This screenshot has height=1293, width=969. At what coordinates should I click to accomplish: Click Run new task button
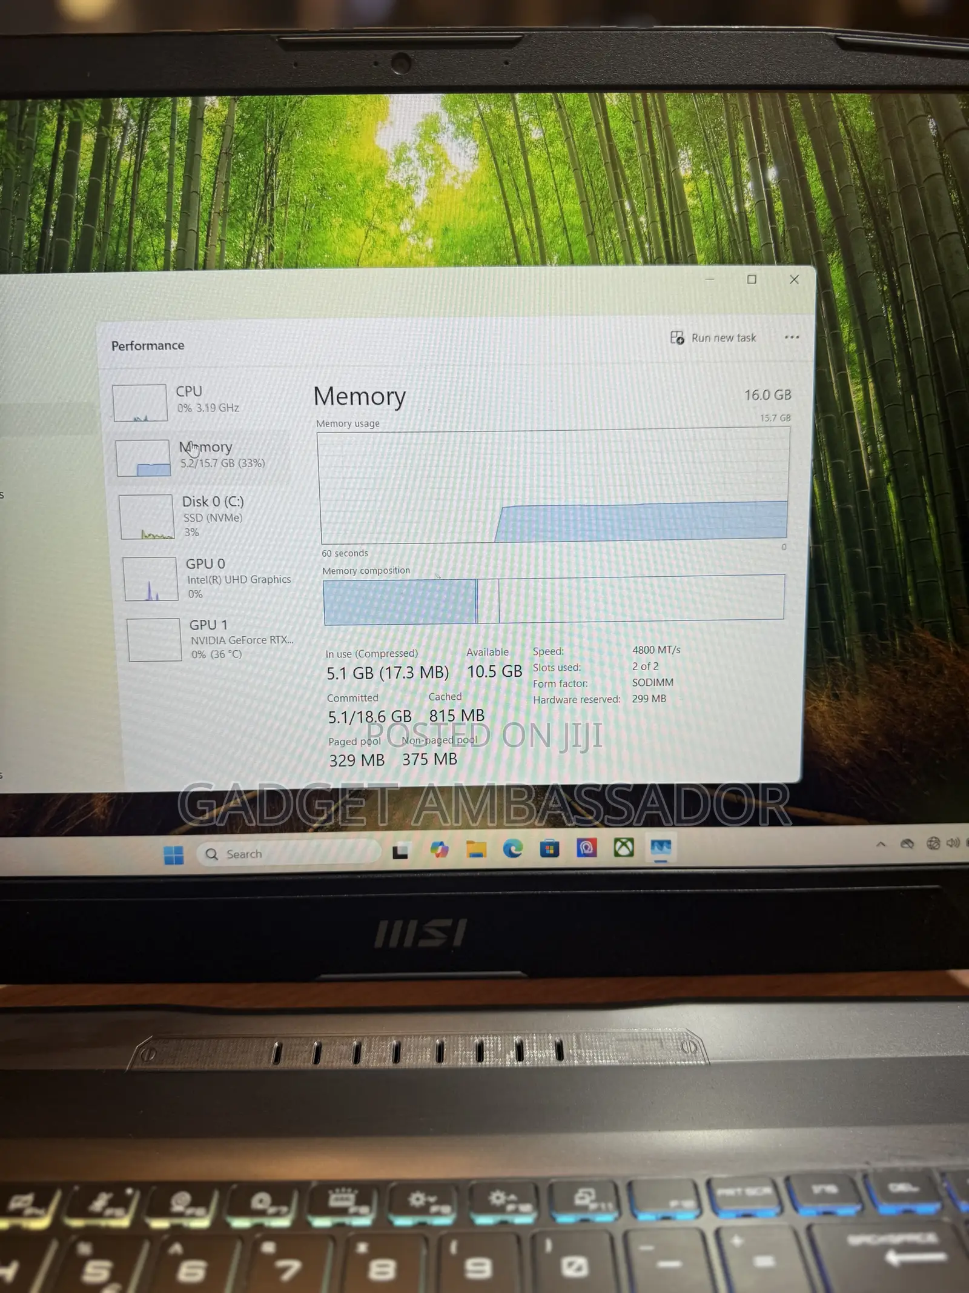coord(713,337)
